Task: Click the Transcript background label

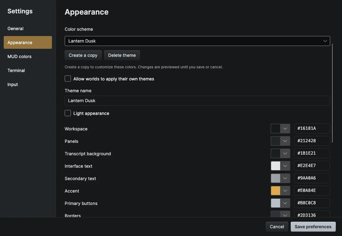Action: 88,154
